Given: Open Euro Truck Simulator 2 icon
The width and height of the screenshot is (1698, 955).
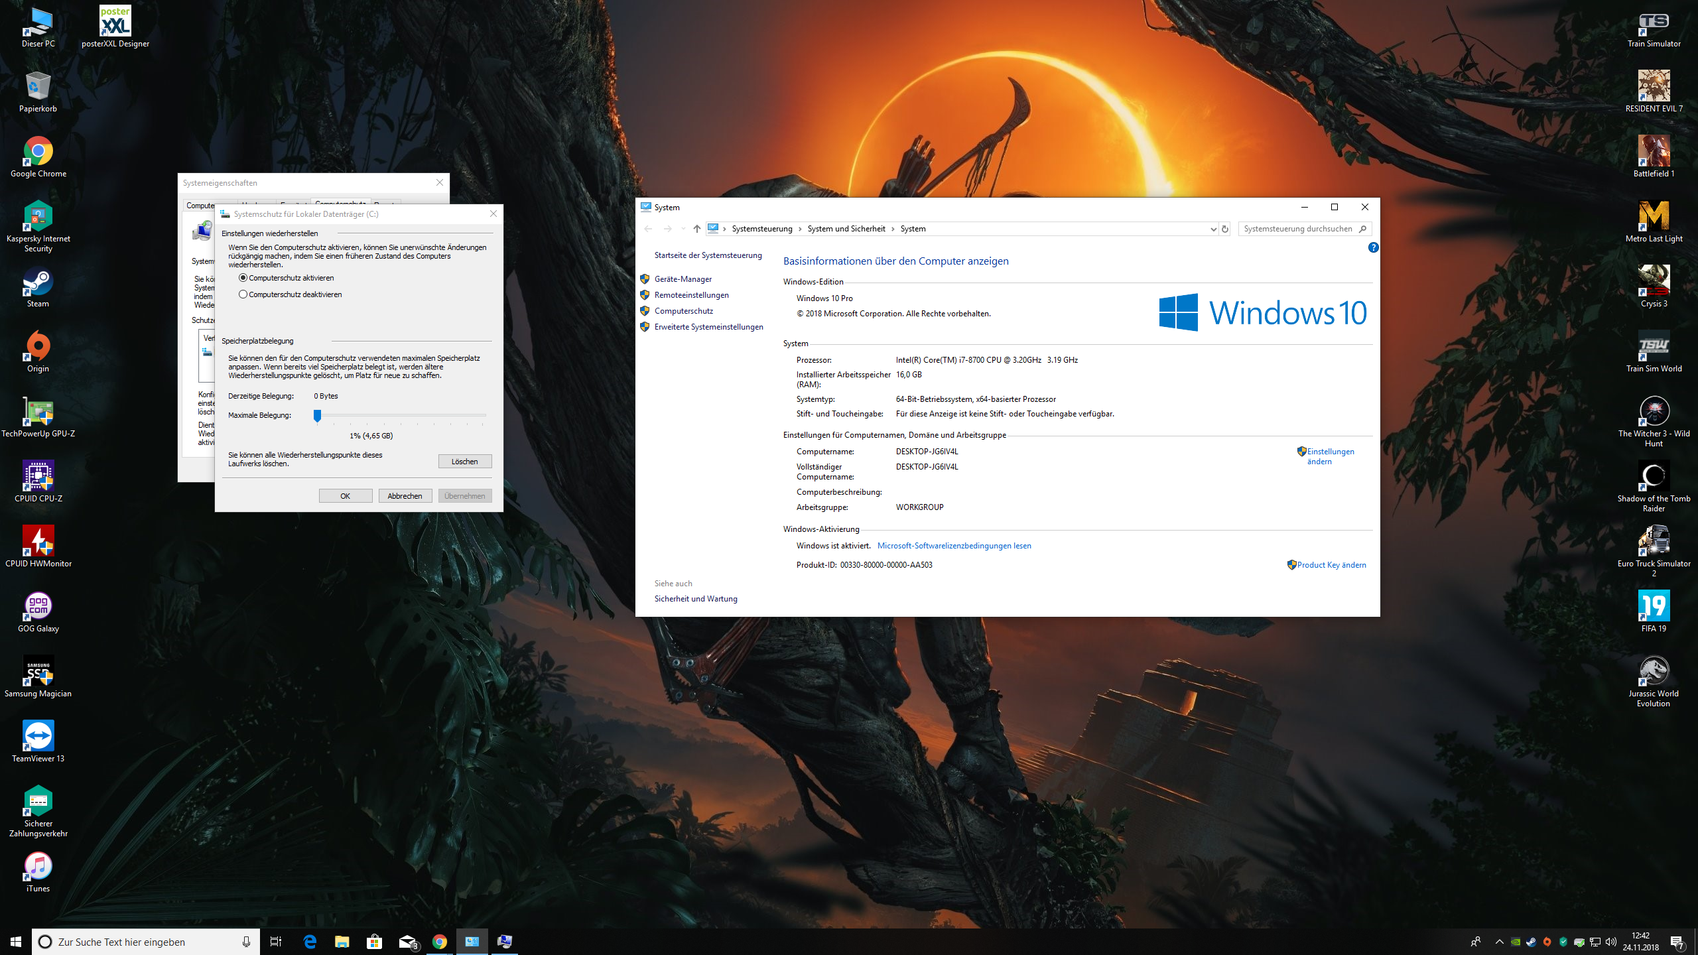Looking at the screenshot, I should (x=1654, y=550).
